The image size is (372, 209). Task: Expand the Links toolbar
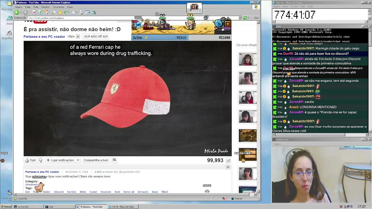point(256,18)
